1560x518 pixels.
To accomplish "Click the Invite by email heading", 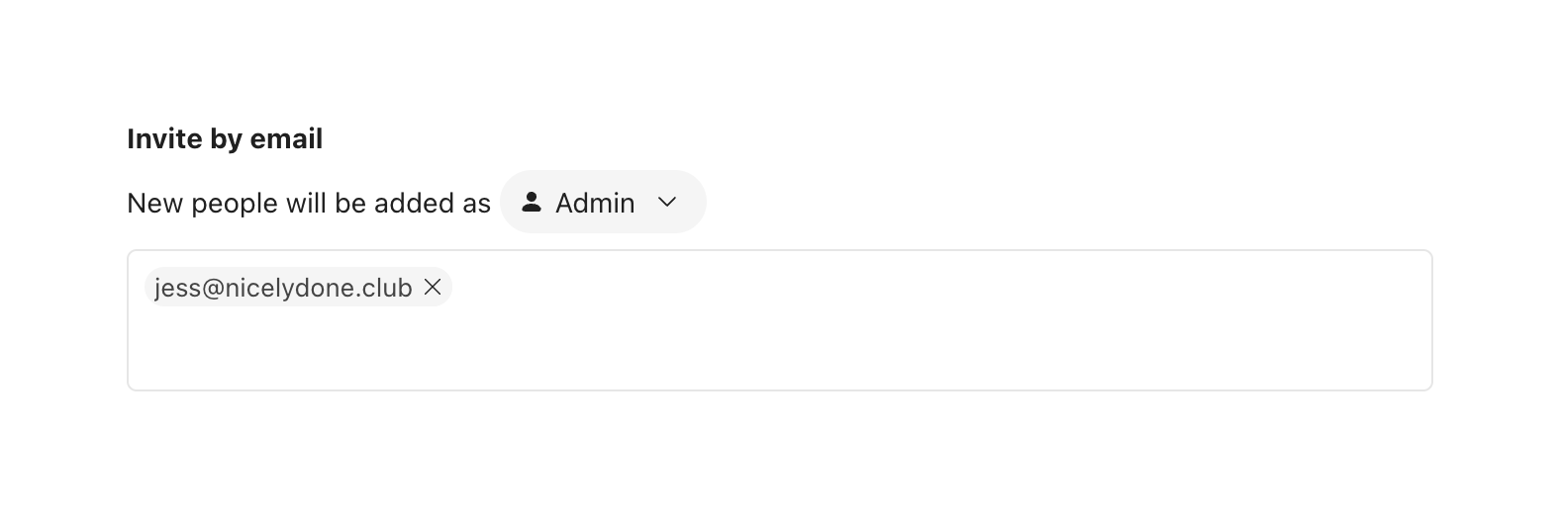I will coord(225,139).
